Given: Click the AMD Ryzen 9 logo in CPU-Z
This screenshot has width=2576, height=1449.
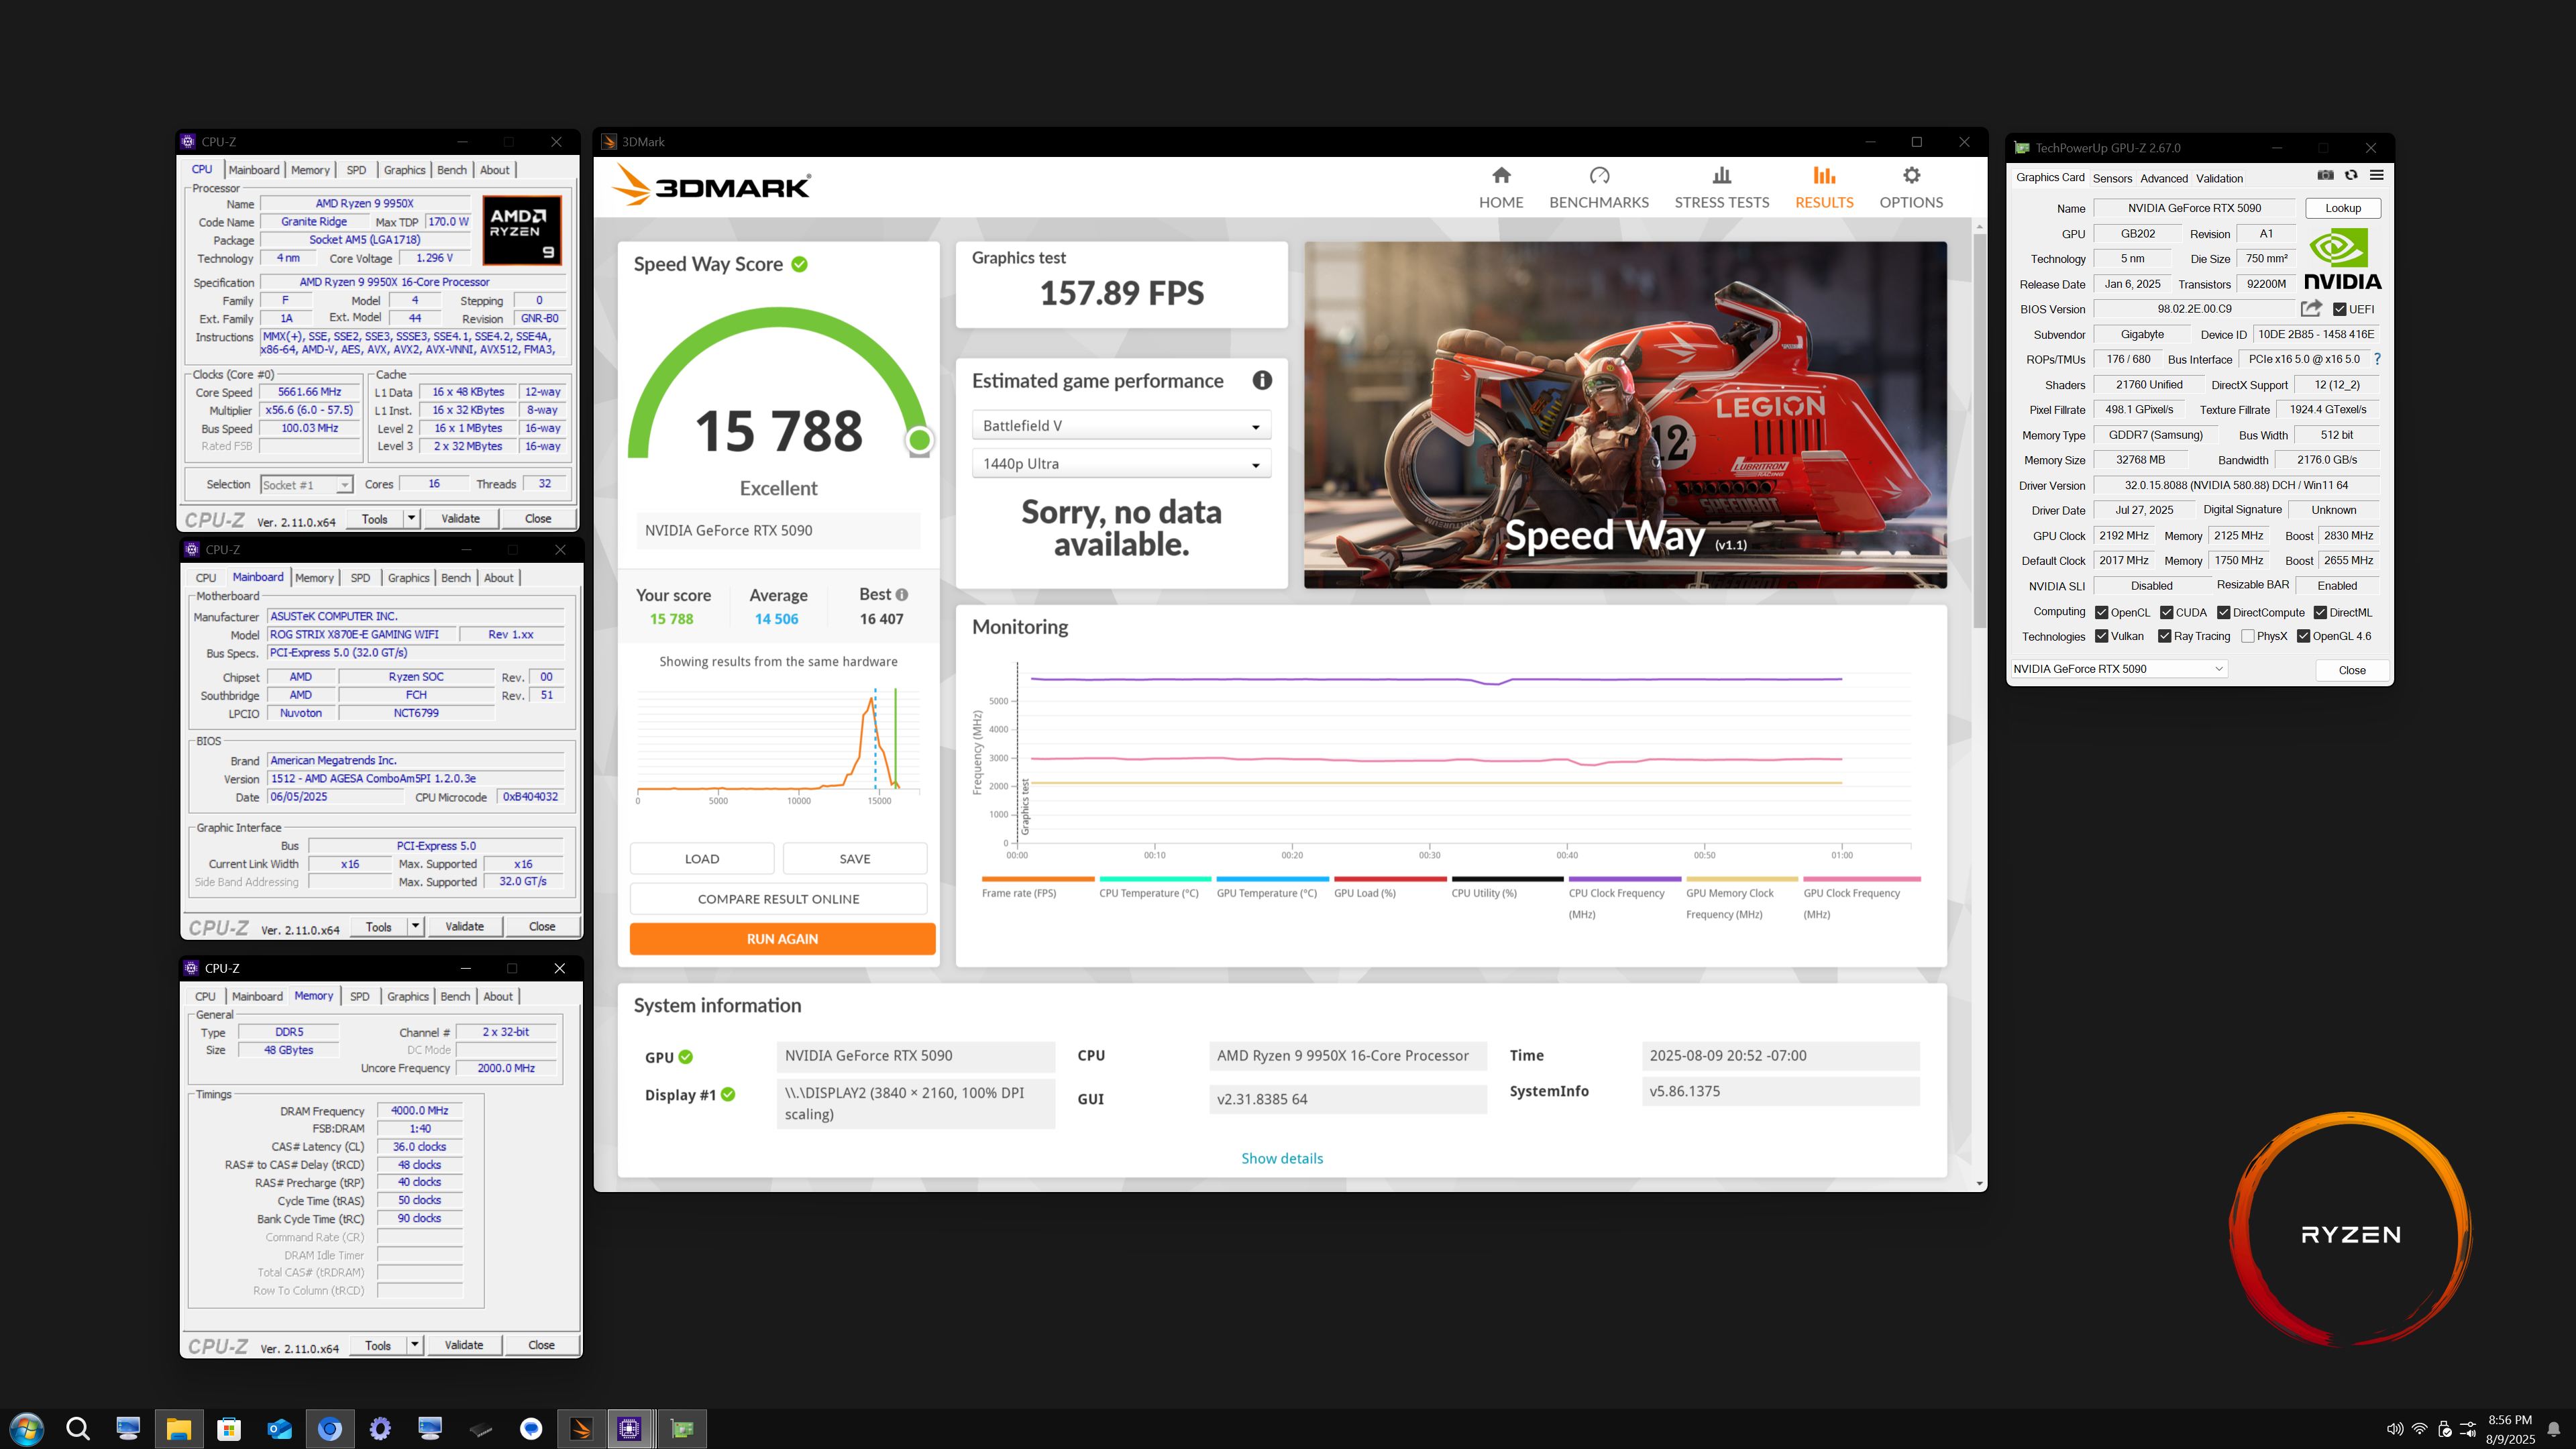Looking at the screenshot, I should click(522, 230).
